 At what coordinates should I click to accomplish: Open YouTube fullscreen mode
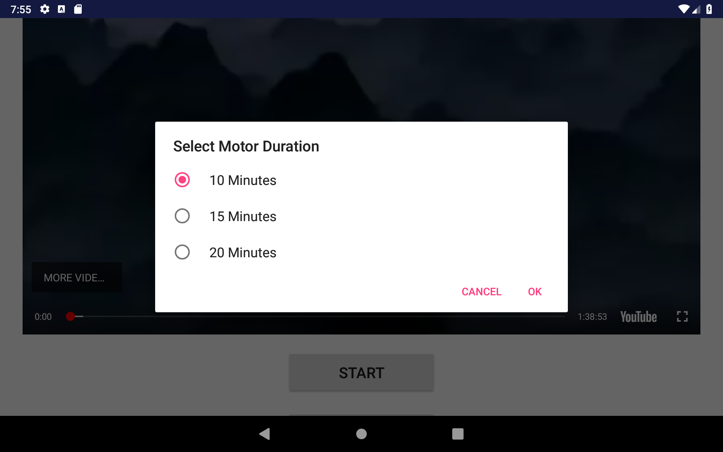point(682,316)
